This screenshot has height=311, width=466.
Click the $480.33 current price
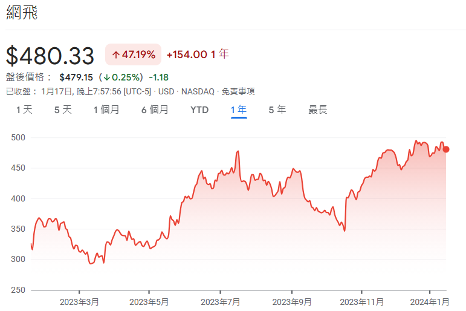(50, 56)
